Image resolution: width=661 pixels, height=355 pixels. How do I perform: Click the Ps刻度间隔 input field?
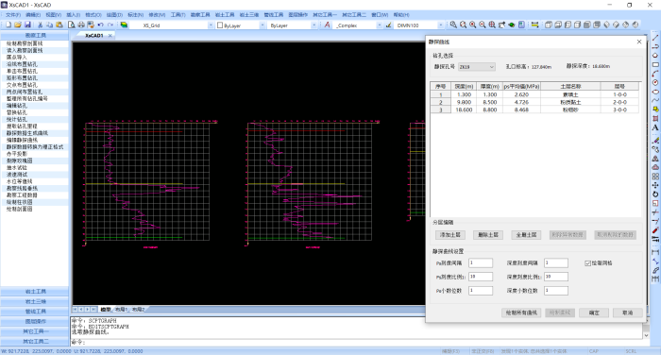tap(480, 263)
